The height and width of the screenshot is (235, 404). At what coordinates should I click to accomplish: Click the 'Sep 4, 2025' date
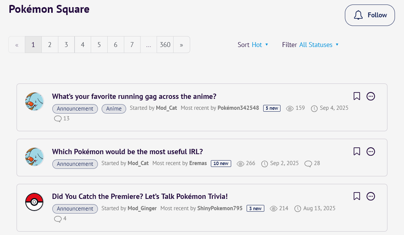point(334,108)
